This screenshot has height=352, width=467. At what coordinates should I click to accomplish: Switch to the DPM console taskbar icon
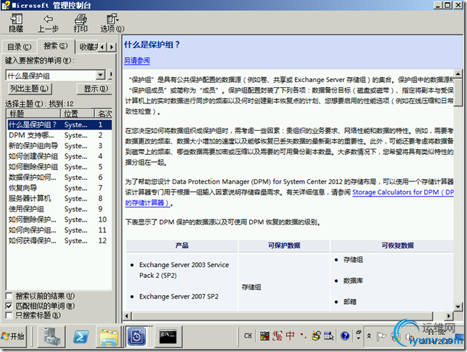point(136,336)
